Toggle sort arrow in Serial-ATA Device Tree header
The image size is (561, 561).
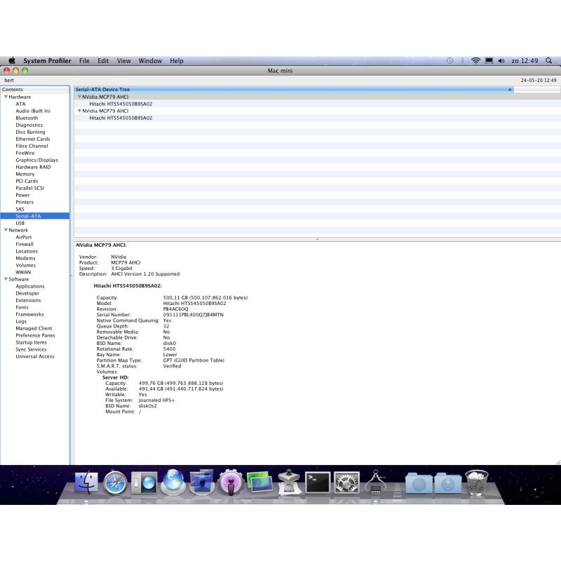[510, 90]
